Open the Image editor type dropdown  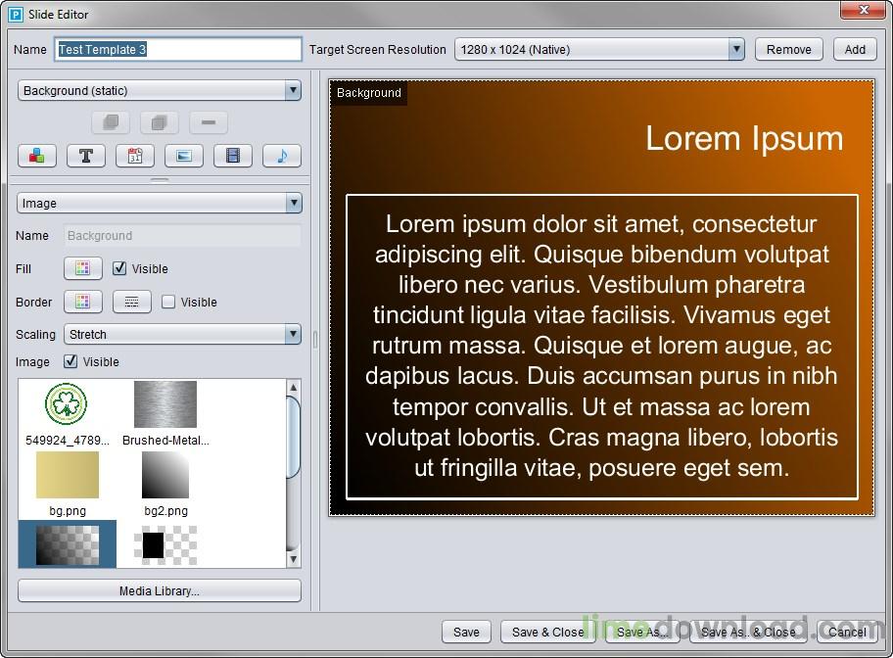[x=160, y=203]
